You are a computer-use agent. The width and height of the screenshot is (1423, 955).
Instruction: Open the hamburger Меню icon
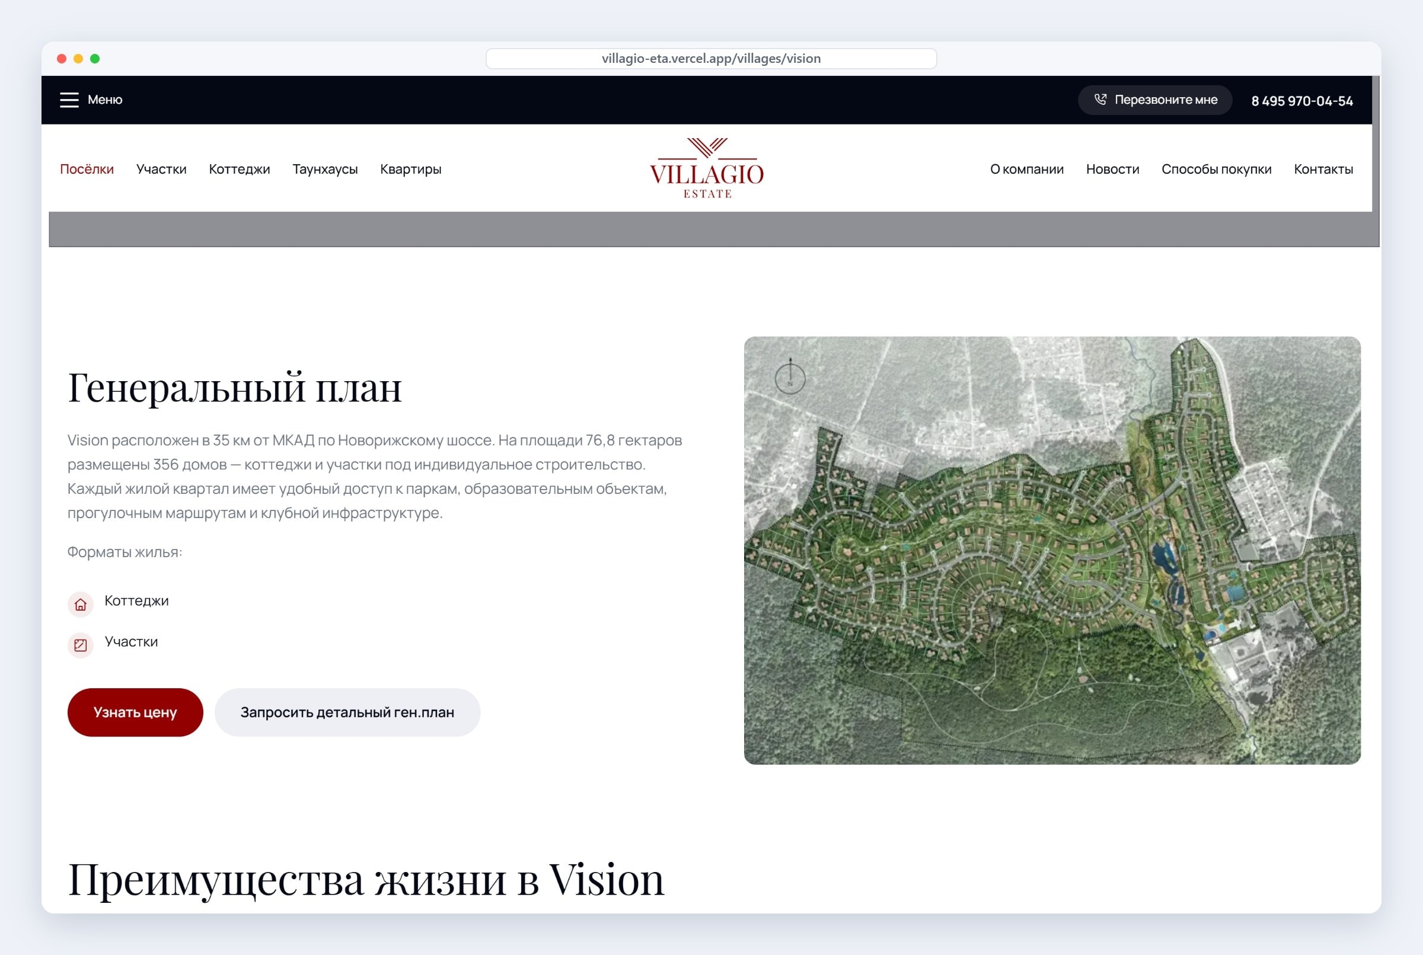tap(69, 100)
